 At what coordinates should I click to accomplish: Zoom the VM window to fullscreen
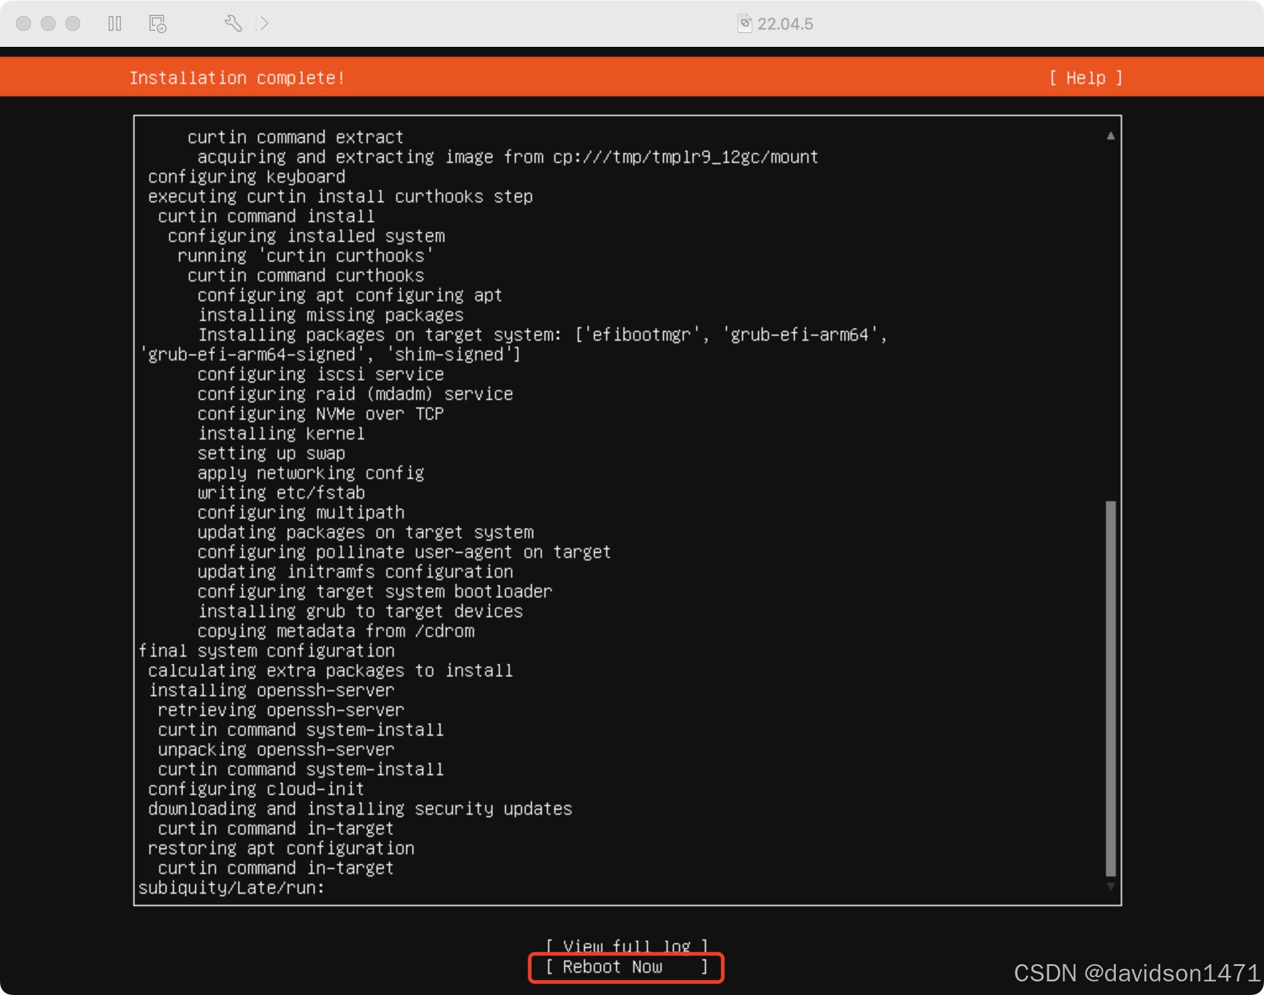[73, 23]
